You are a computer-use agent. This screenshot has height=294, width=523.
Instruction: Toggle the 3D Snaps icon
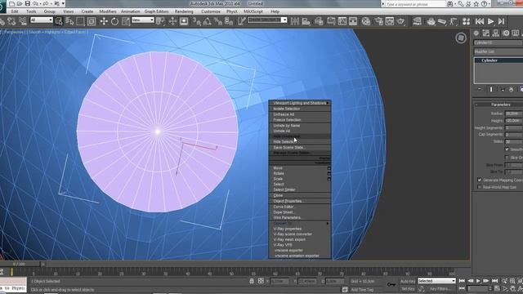[x=196, y=21]
